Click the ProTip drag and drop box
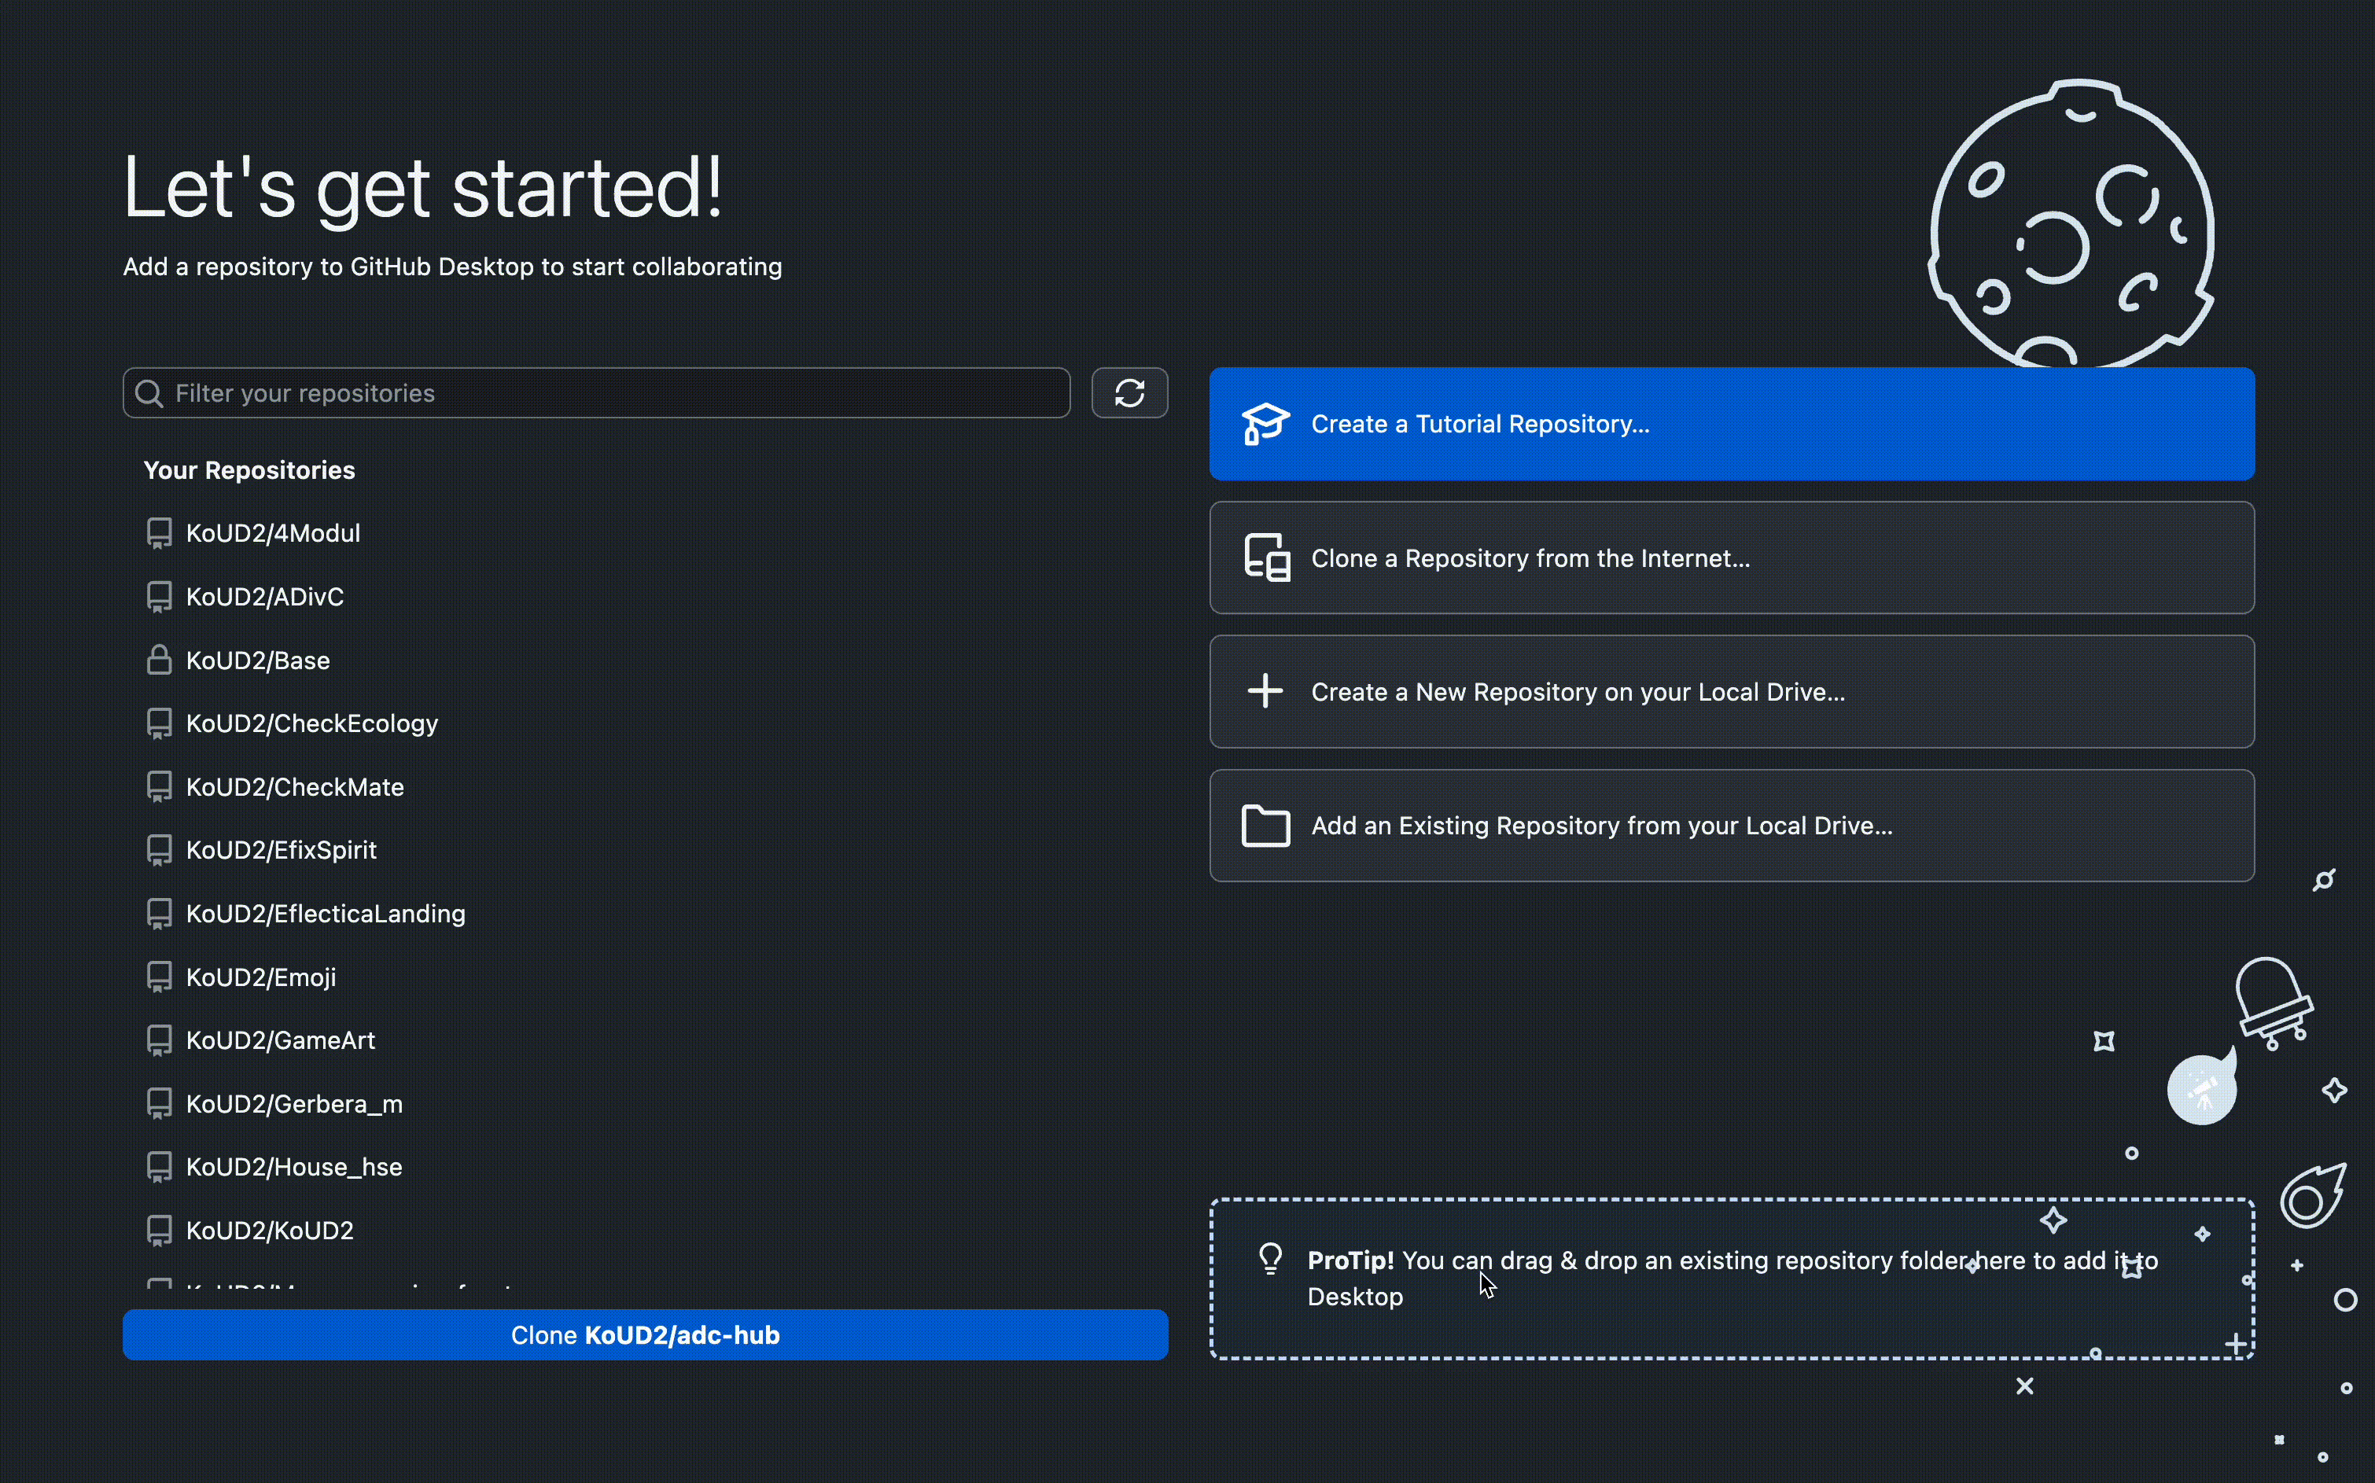 coord(1732,1278)
